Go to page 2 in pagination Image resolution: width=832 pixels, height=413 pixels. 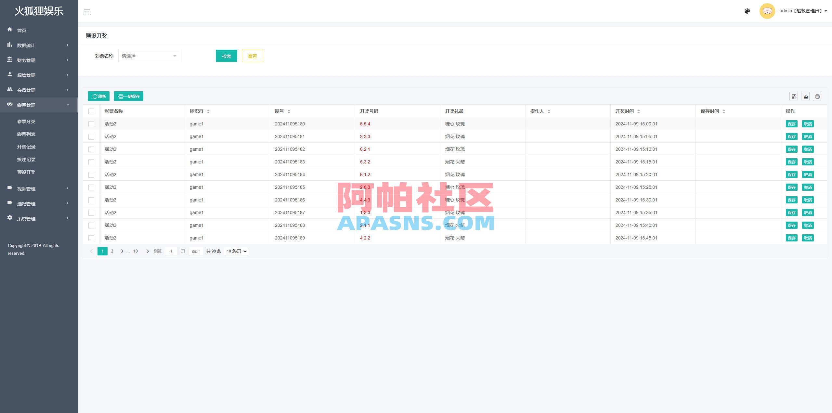pyautogui.click(x=112, y=251)
